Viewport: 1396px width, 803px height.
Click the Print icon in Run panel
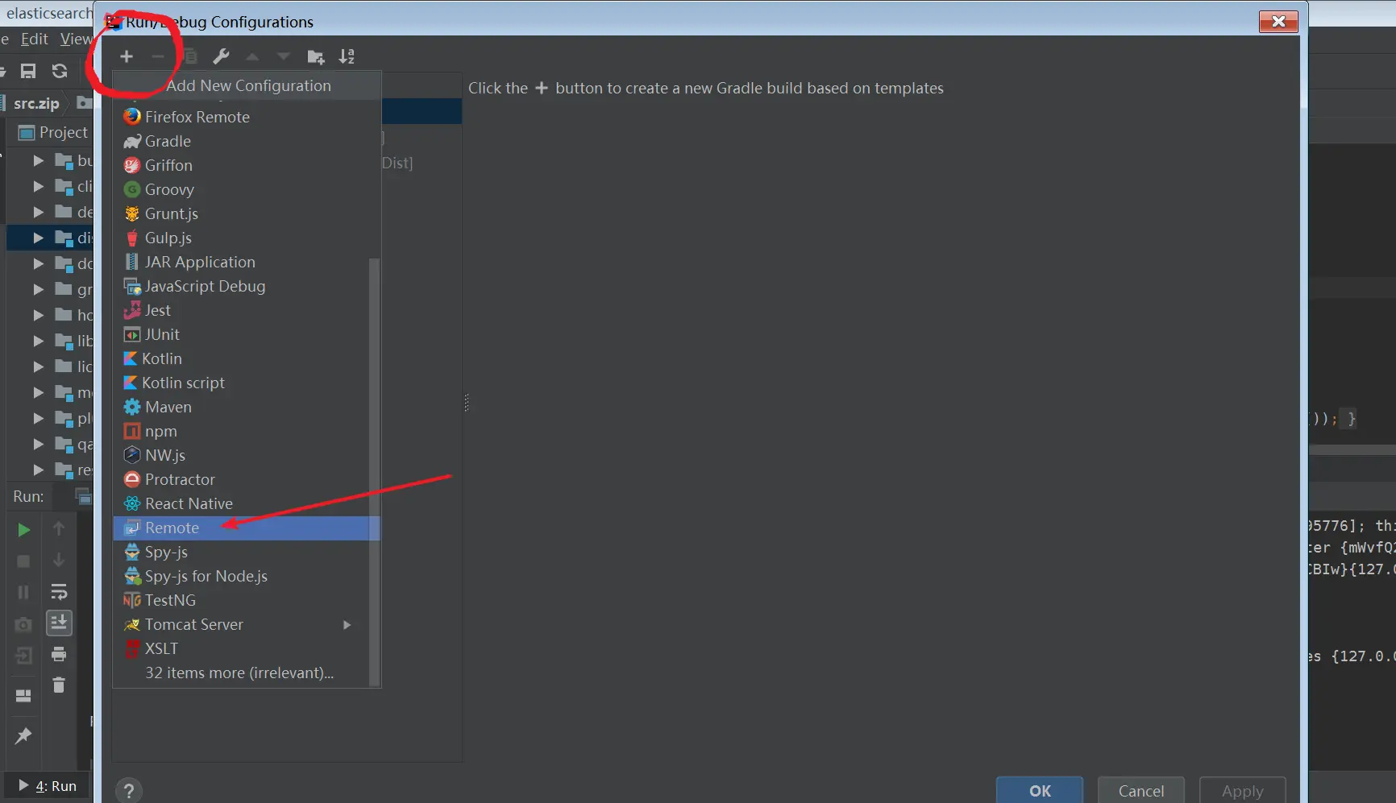pyautogui.click(x=59, y=654)
